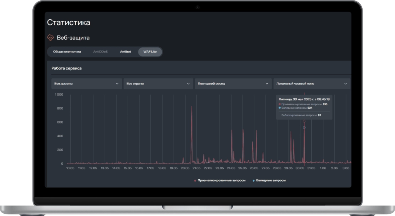Click the 10.05 date label on the axis
The image size is (395, 216).
(x=70, y=168)
